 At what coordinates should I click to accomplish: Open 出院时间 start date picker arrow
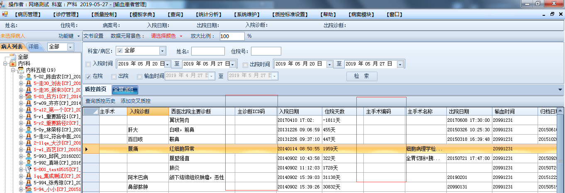(330, 65)
